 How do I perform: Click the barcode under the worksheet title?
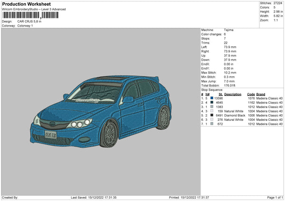[x=30, y=15]
